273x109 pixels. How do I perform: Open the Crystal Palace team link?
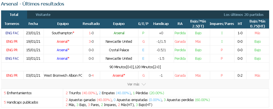(x=119, y=50)
